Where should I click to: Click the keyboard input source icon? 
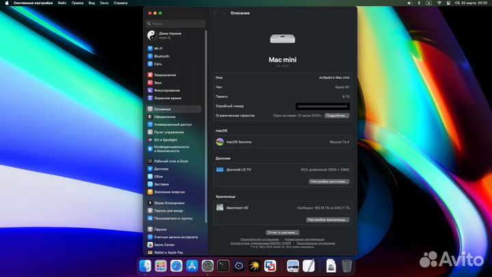coord(428,3)
